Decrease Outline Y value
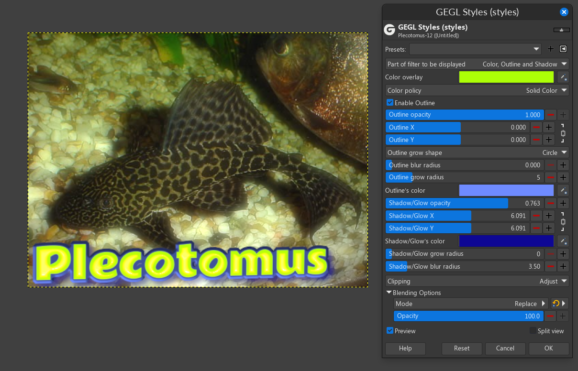This screenshot has height=371, width=578. coord(536,140)
